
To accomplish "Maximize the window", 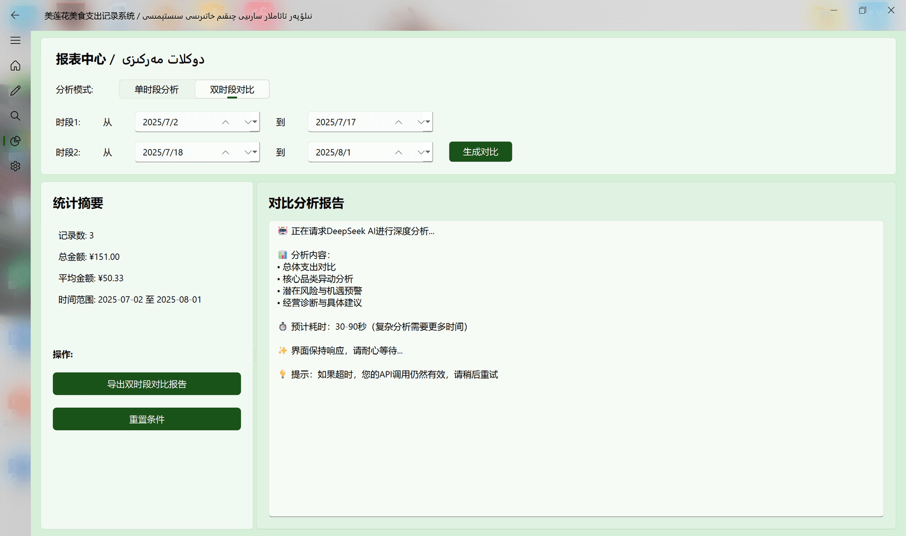I will click(x=862, y=10).
